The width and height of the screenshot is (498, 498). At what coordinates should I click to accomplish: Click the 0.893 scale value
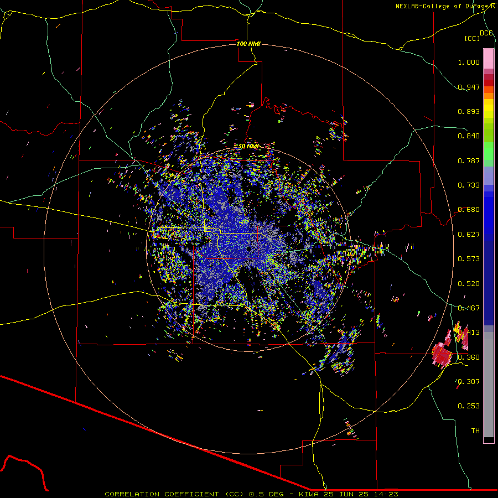[x=469, y=111]
